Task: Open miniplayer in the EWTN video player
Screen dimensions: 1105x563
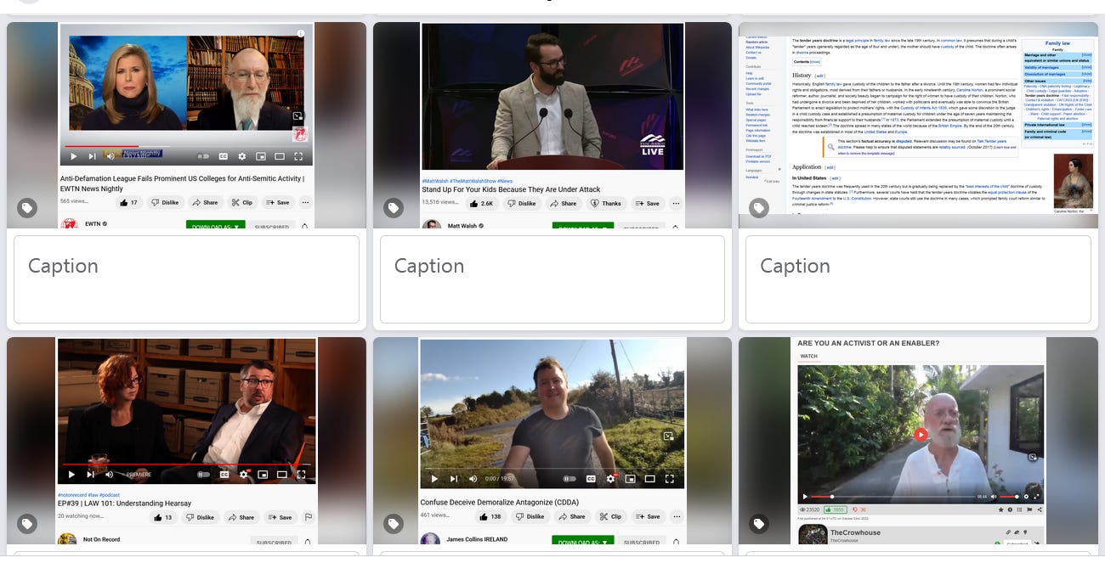Action: [261, 156]
